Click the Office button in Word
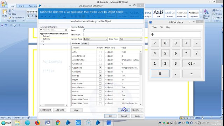Image resolution: width=224 pixels, height=126 pixels. pyautogui.click(x=3, y=3)
